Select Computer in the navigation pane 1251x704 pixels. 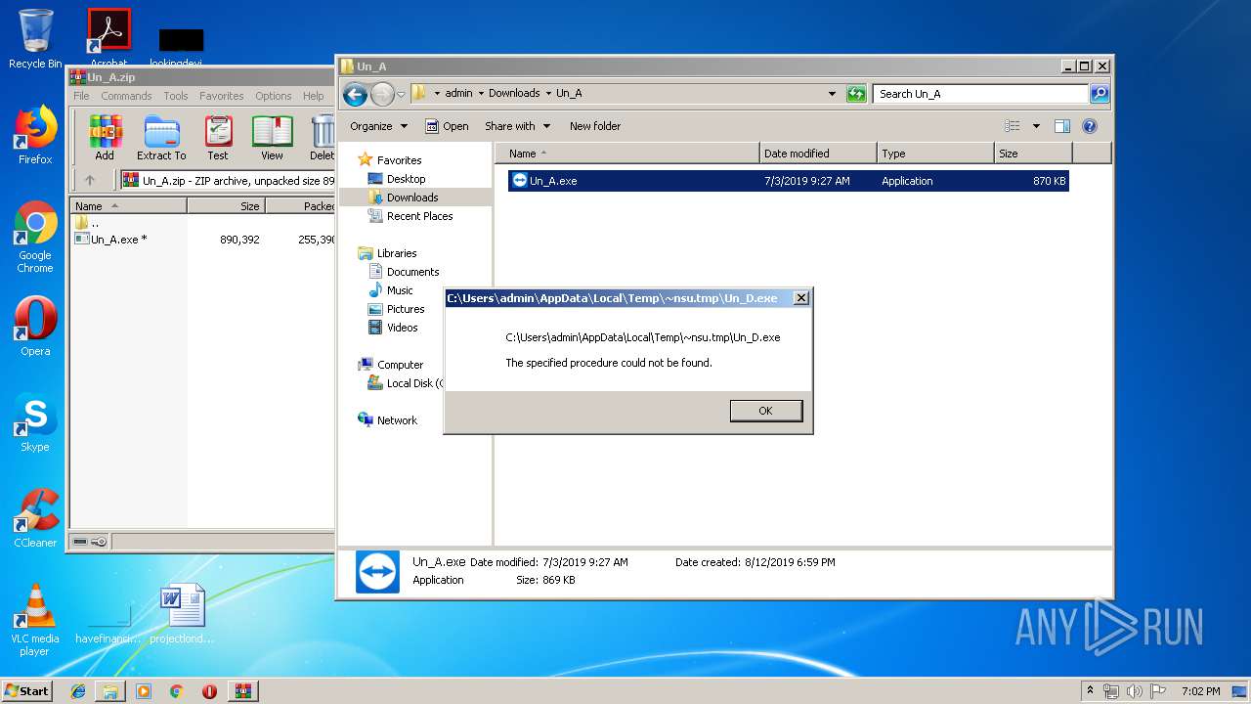pyautogui.click(x=391, y=365)
